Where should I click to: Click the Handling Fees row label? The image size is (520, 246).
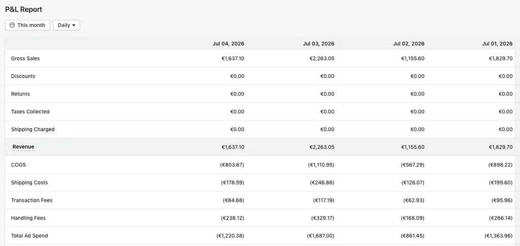point(28,218)
